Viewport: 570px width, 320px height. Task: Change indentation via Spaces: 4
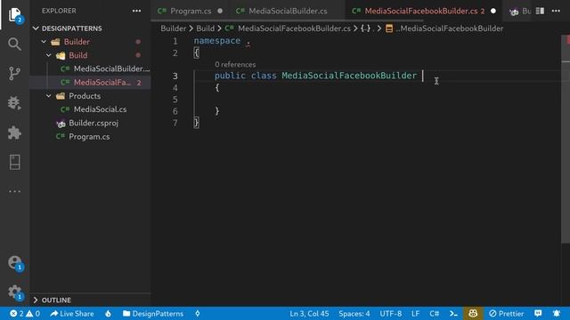click(x=354, y=314)
